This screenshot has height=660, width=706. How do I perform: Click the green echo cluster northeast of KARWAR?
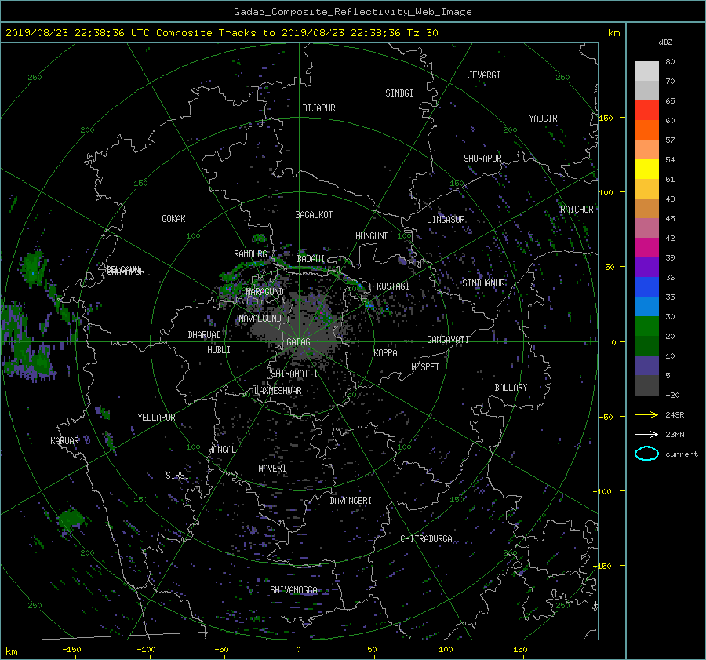pos(104,412)
